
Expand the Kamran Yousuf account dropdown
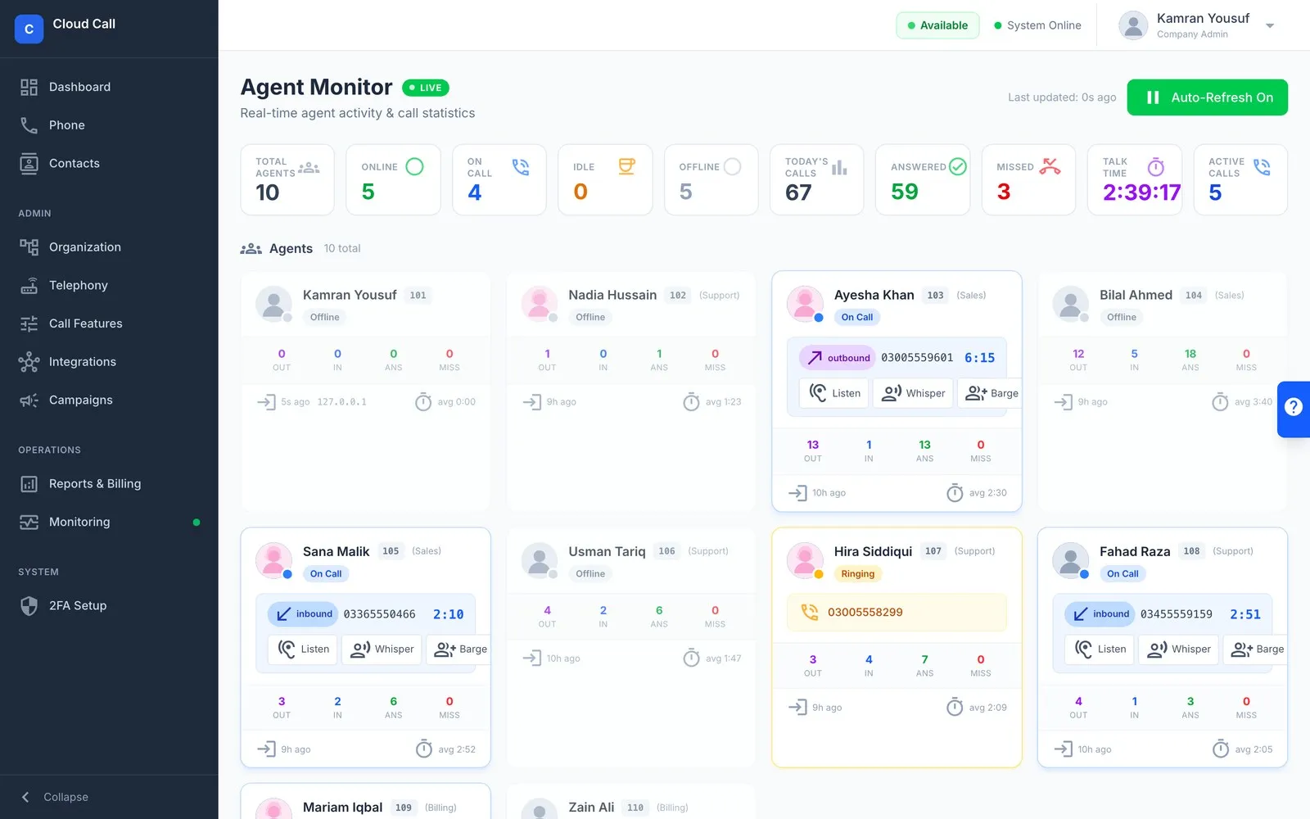(1270, 25)
